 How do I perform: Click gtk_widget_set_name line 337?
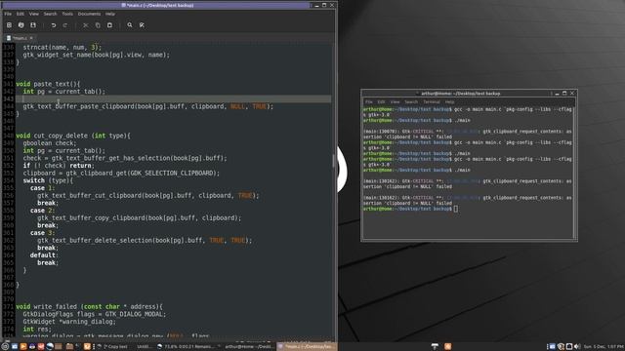coord(97,55)
